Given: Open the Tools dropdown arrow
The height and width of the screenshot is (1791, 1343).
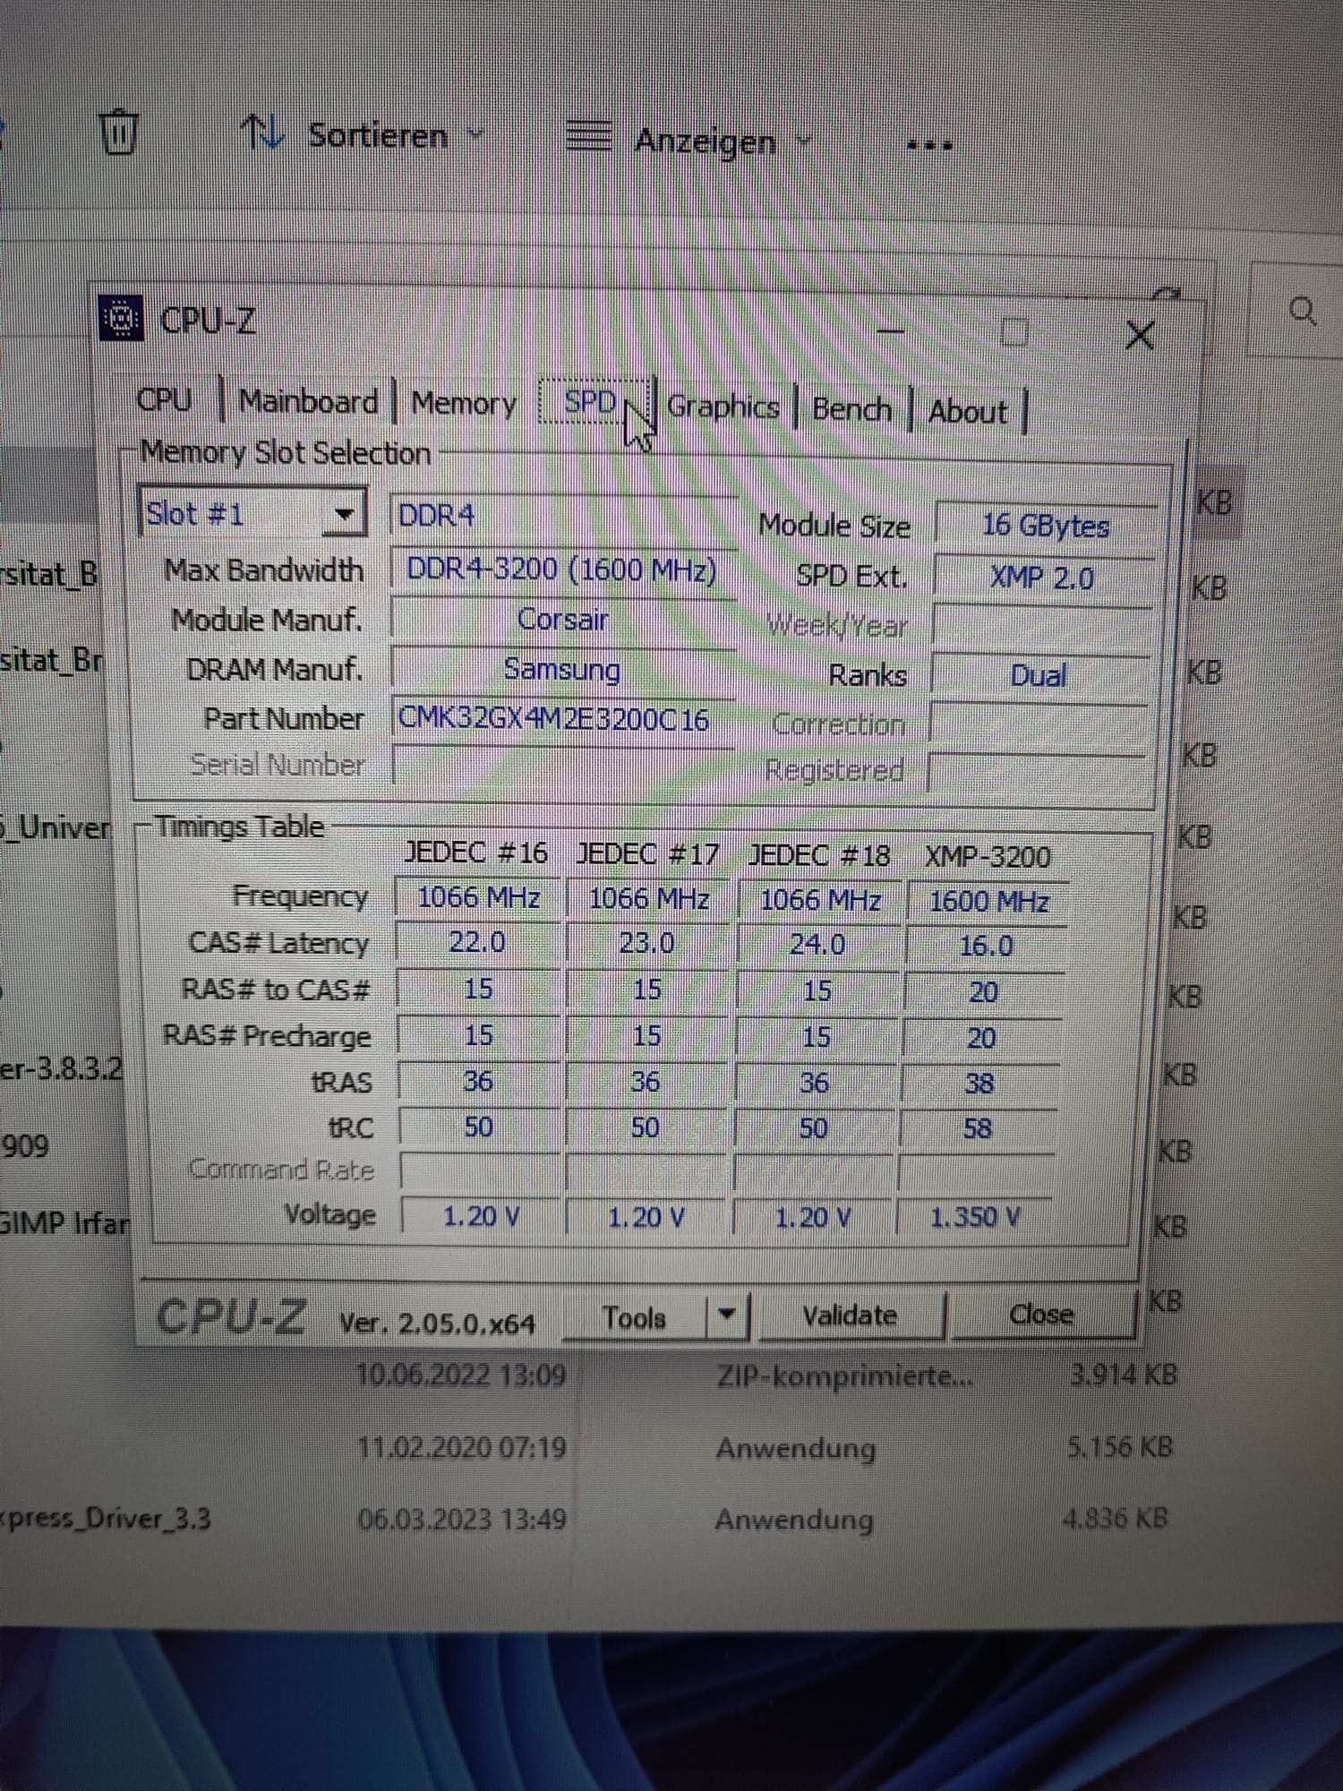Looking at the screenshot, I should pyautogui.click(x=727, y=1315).
